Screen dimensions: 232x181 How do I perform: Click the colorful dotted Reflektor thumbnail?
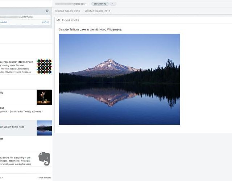tap(44, 67)
